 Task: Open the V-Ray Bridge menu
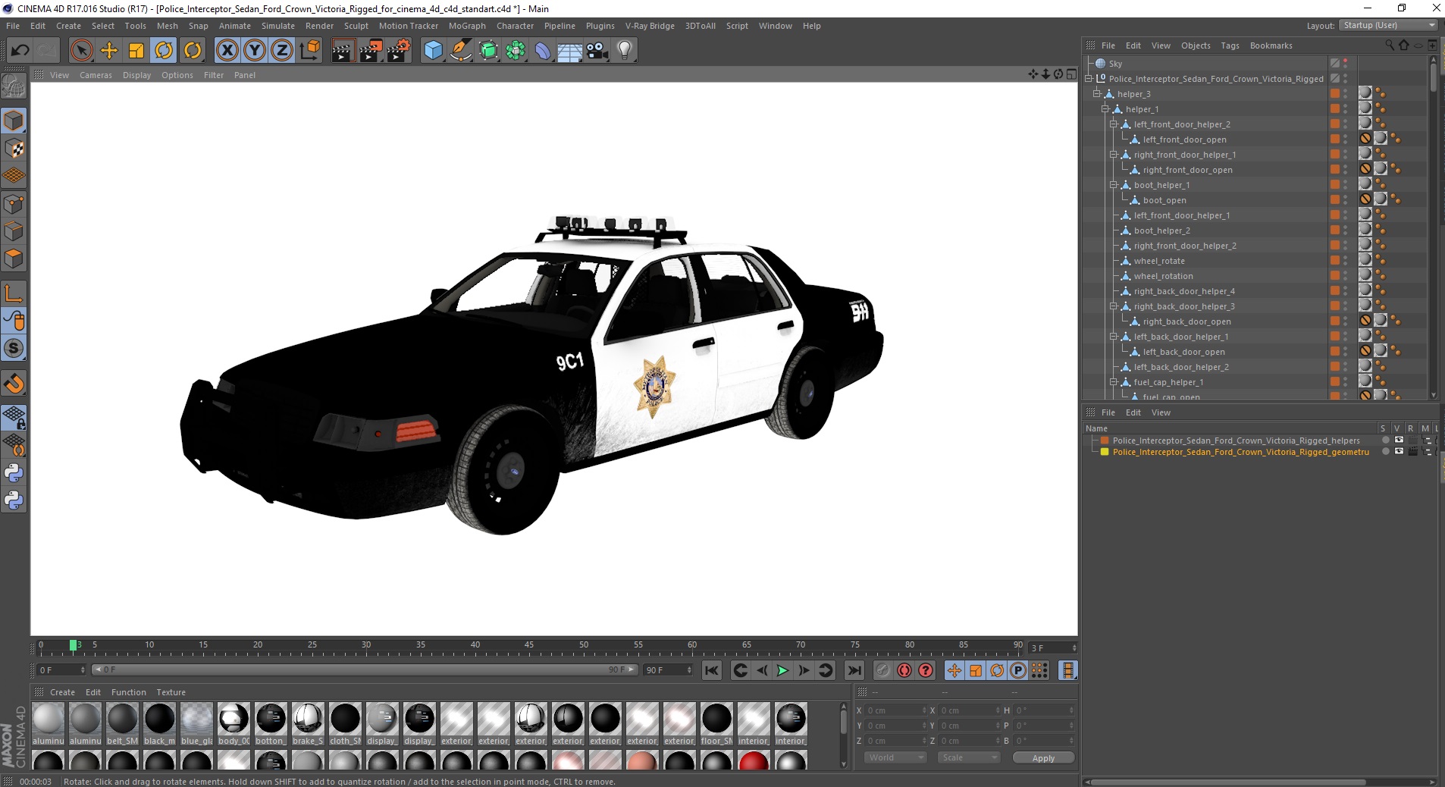pyautogui.click(x=650, y=26)
